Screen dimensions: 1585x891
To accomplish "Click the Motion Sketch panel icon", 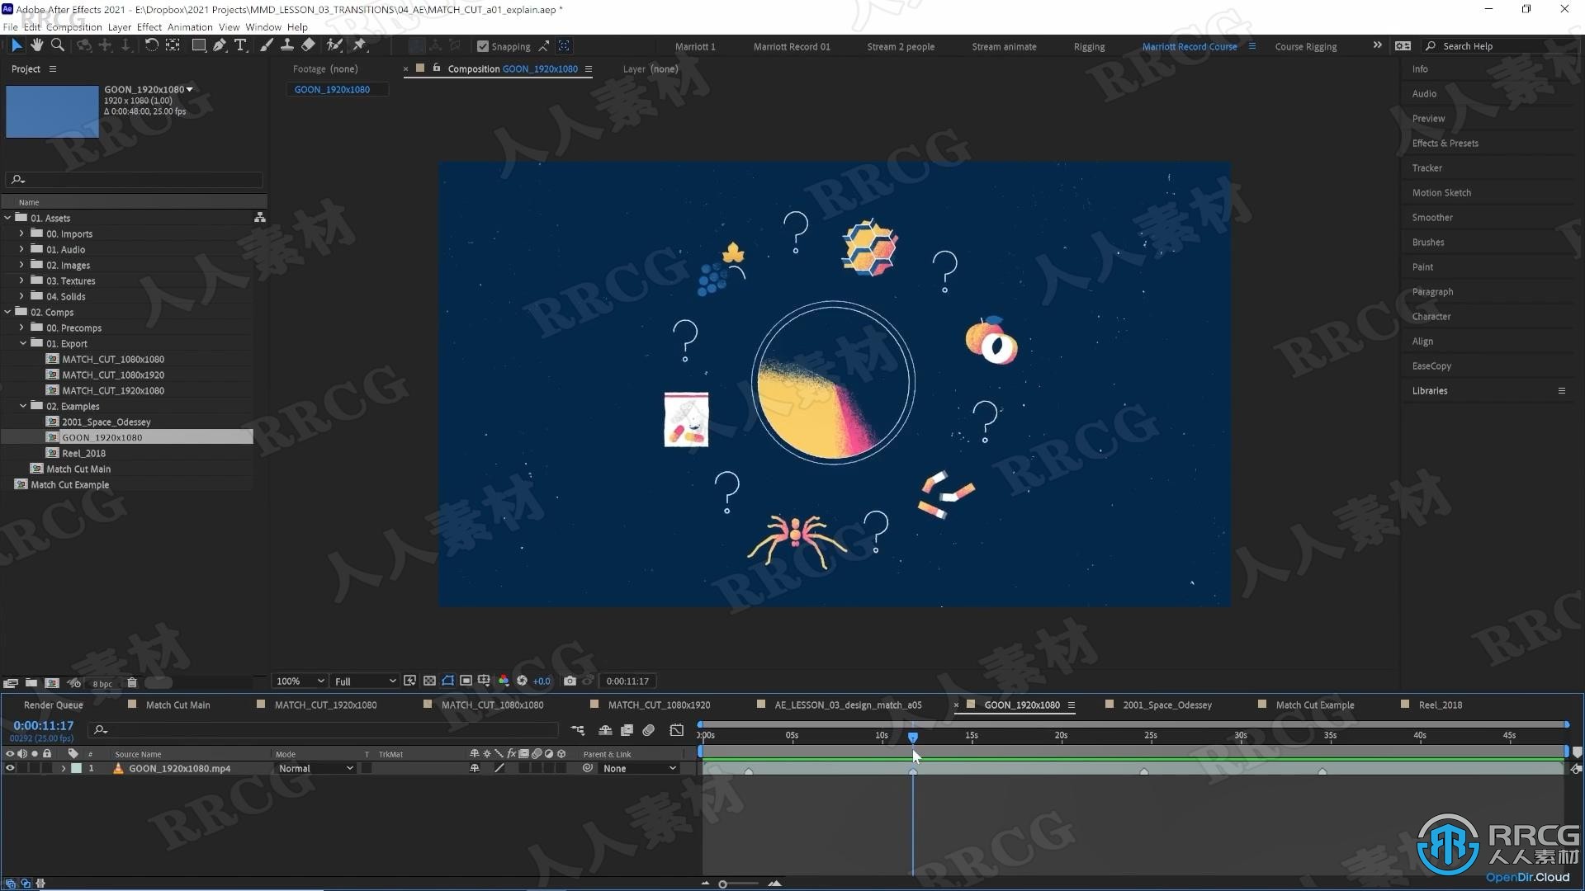I will coord(1439,192).
